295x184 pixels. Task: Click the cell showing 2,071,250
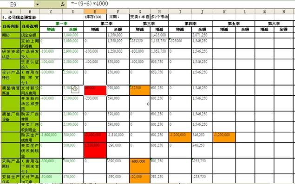pyautogui.click(x=202, y=35)
